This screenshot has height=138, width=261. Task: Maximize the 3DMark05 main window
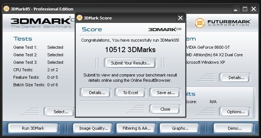[x=245, y=9]
